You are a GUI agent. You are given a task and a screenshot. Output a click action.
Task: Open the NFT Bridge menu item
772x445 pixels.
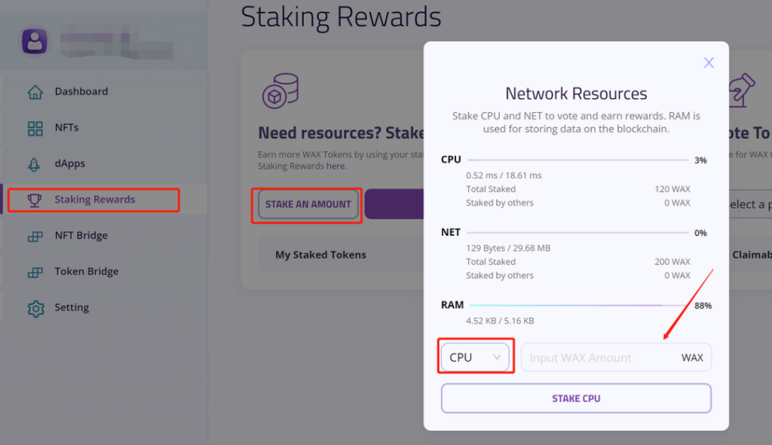tap(81, 236)
